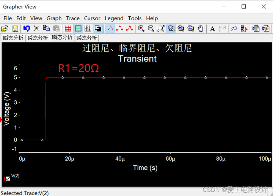The width and height of the screenshot is (273, 196).
Task: Click the 'Transient' subtitle text
Action: 137,58
